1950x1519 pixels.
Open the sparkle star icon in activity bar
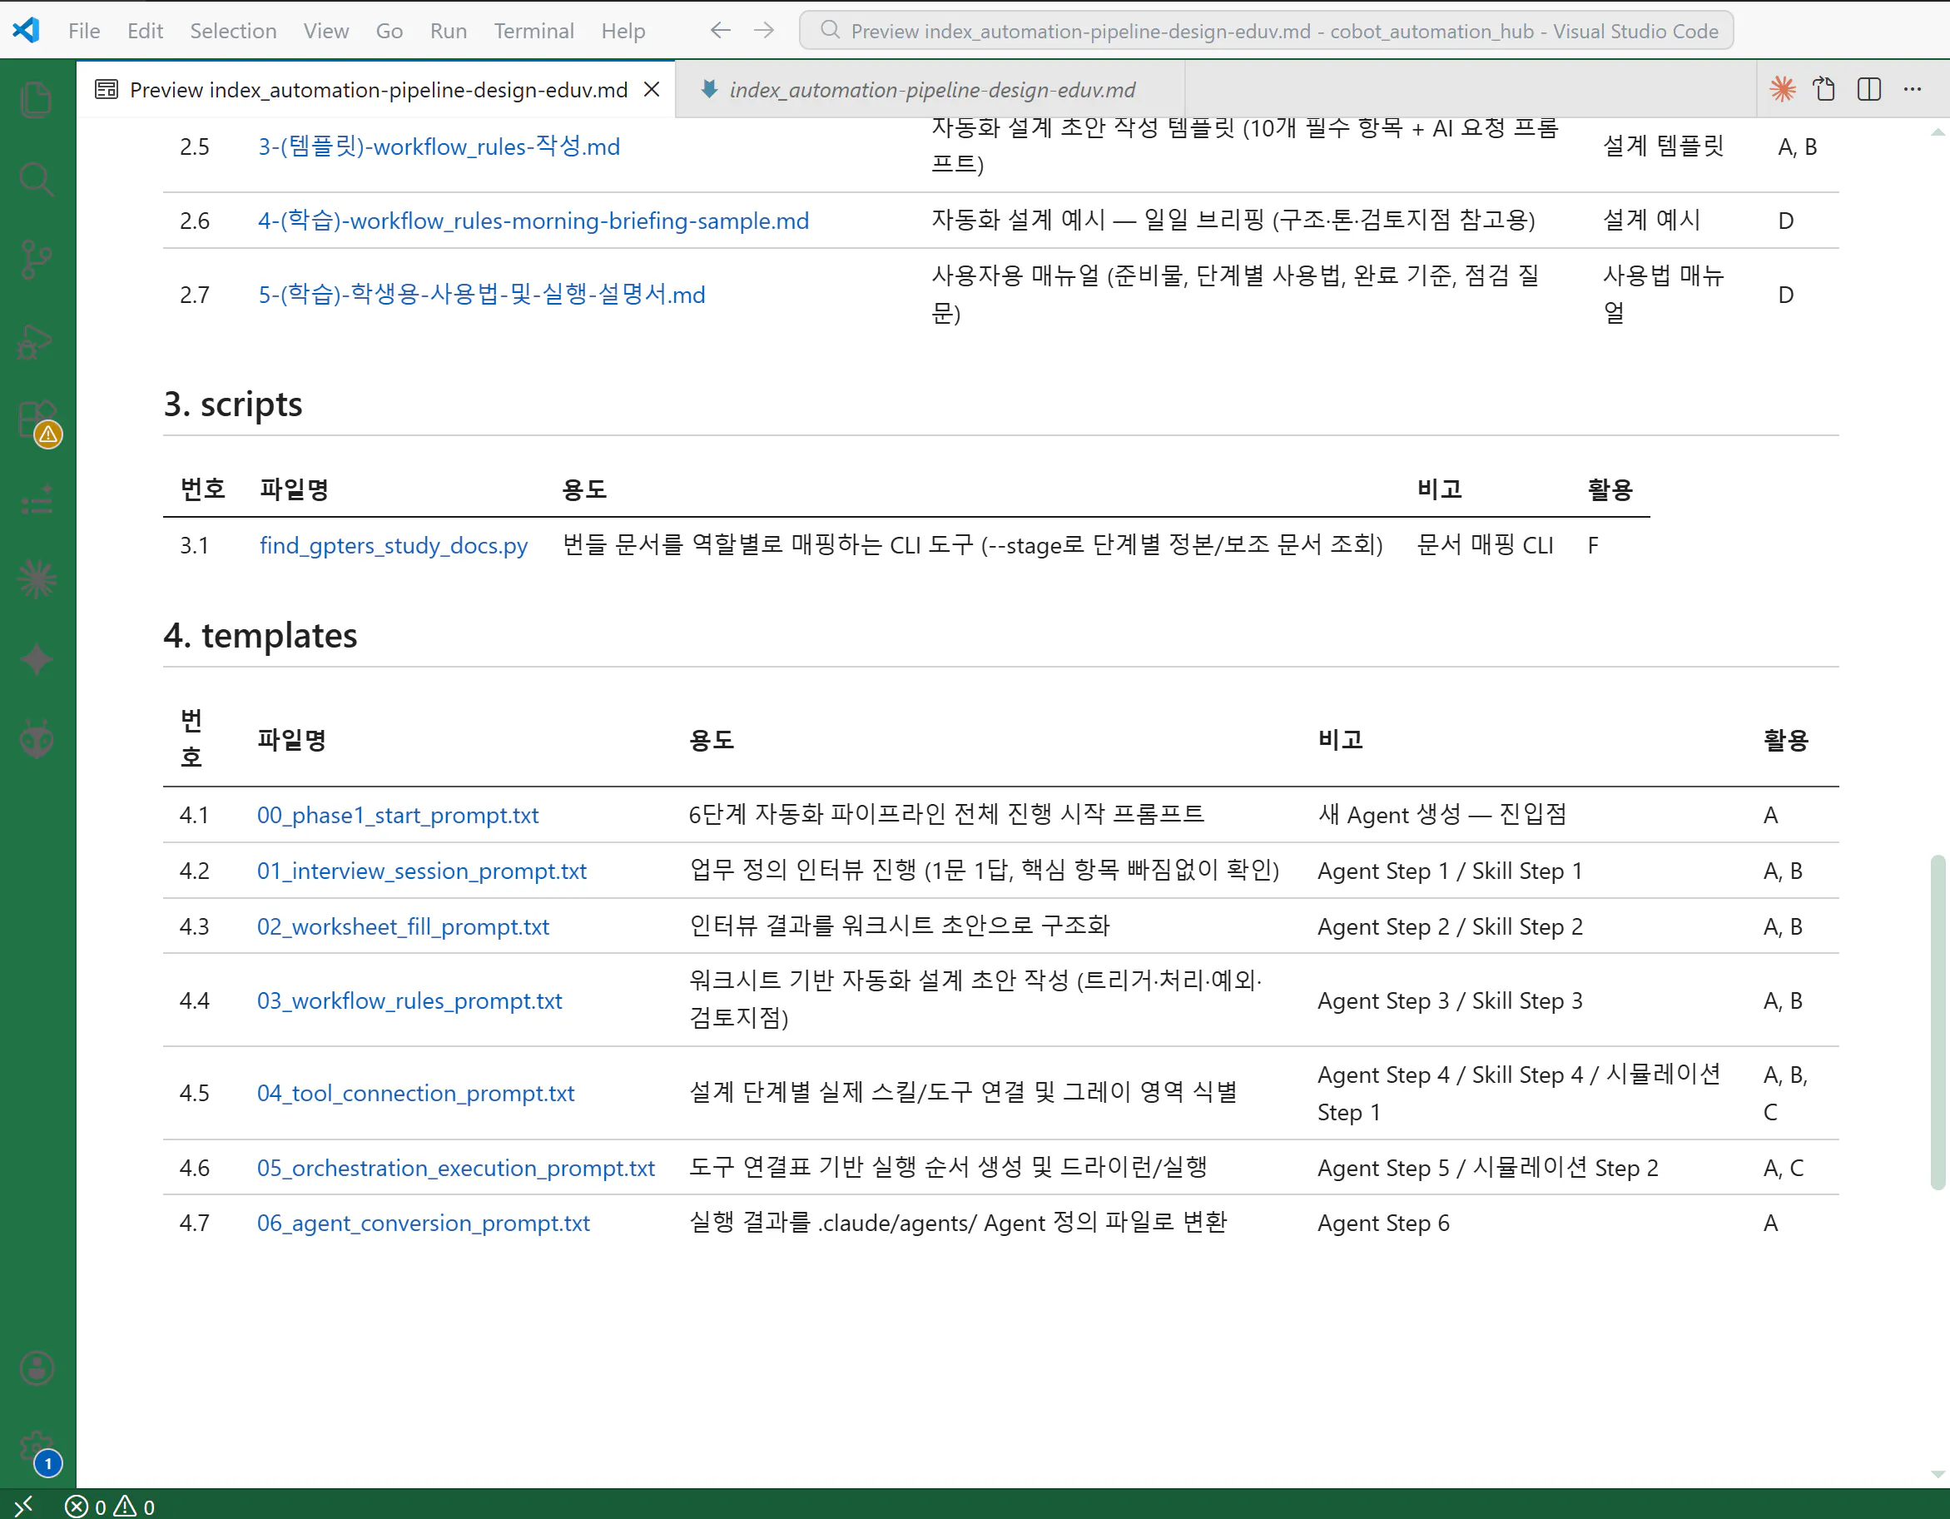[x=37, y=660]
